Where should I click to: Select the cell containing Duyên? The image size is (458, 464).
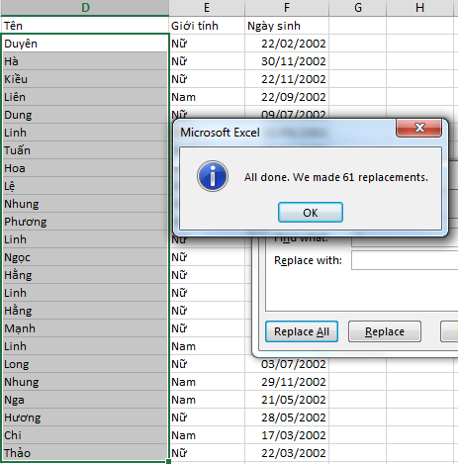pyautogui.click(x=85, y=44)
